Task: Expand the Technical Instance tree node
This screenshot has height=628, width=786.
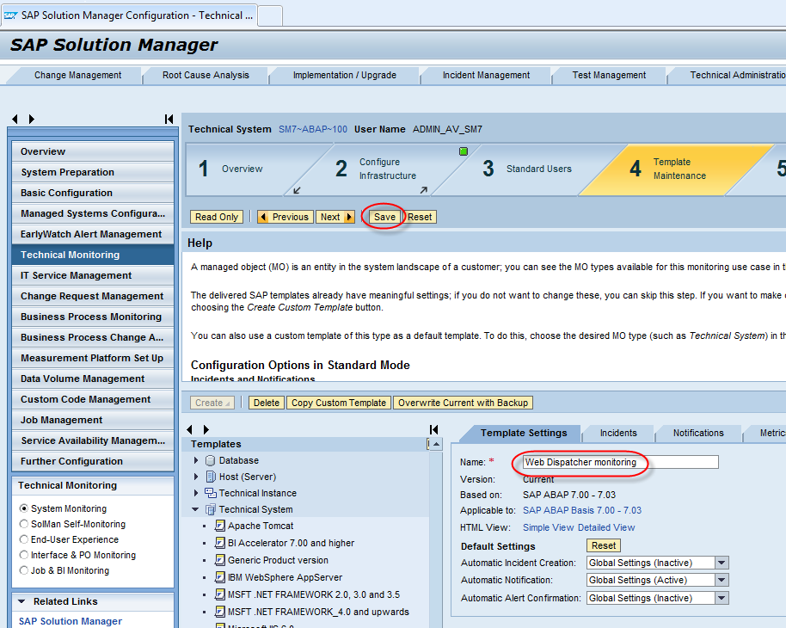Action: 196,493
